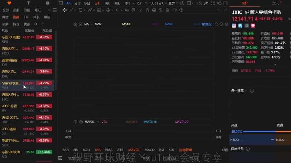
Task: Reset chart zoom with the refresh icon
Action: click(216, 24)
